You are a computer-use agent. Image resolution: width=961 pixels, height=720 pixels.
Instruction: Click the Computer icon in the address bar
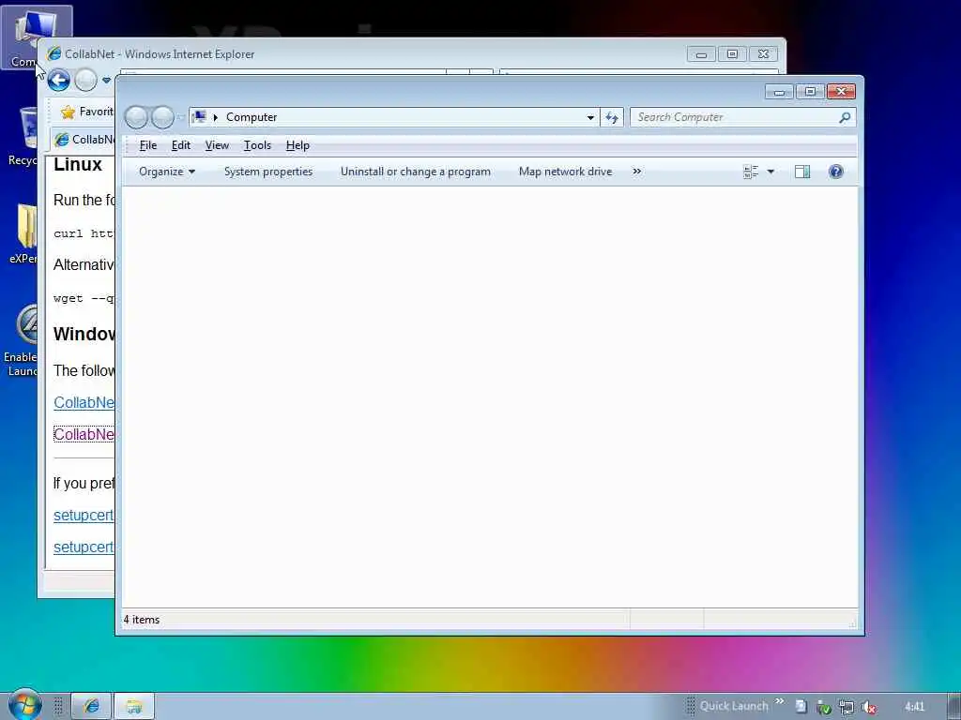click(199, 116)
